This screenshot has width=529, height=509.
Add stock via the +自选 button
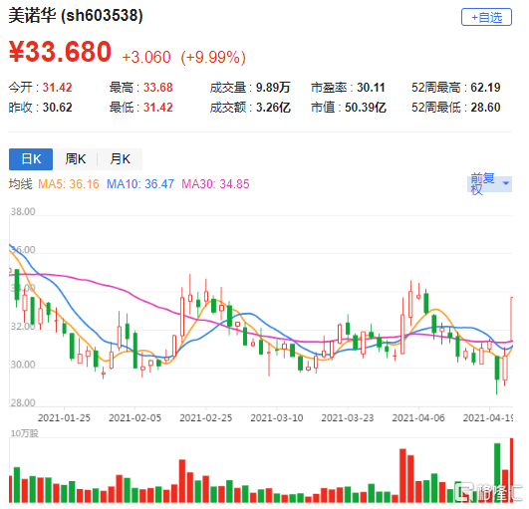486,17
